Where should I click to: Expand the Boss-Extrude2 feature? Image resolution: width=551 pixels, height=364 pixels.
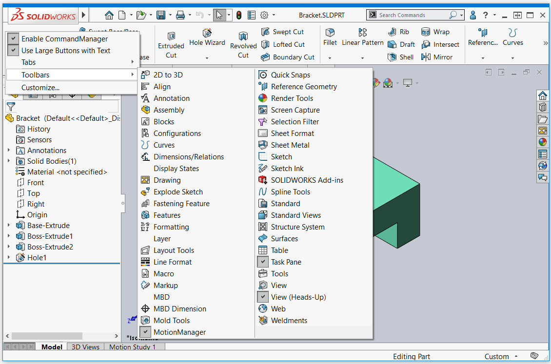9,247
